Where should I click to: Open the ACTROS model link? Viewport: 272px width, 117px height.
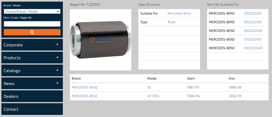point(153,96)
